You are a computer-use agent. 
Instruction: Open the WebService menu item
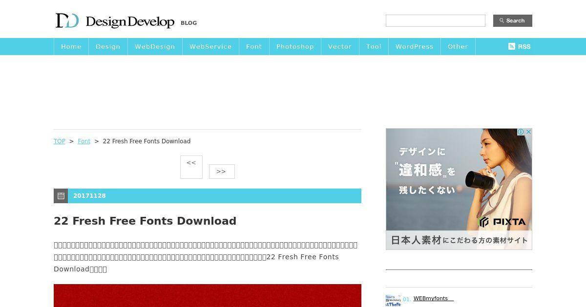click(210, 46)
